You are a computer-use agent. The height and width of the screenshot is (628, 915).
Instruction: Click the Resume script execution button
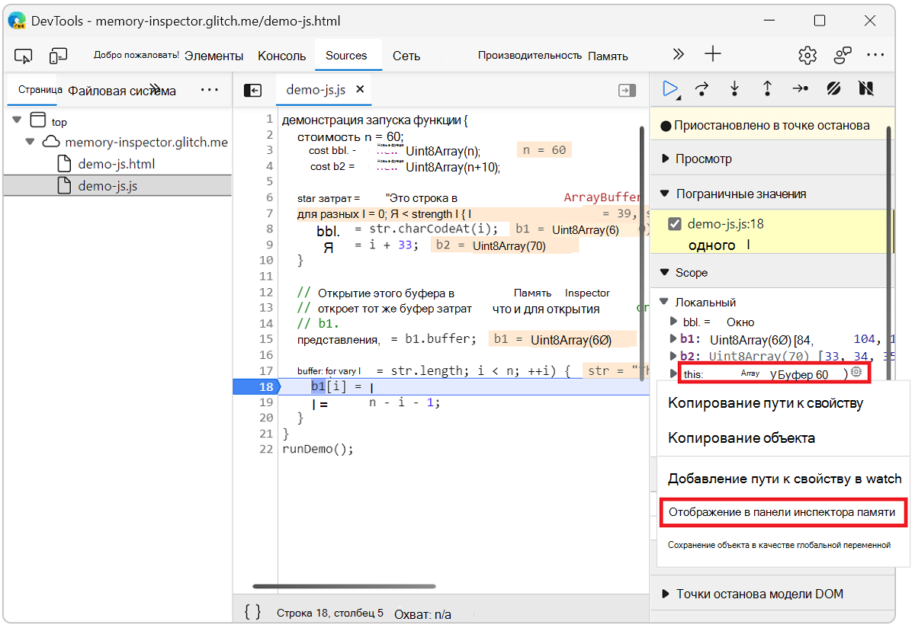(670, 89)
